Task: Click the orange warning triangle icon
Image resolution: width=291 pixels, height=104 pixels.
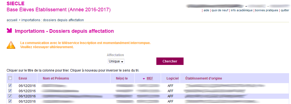Action: pos(11,45)
